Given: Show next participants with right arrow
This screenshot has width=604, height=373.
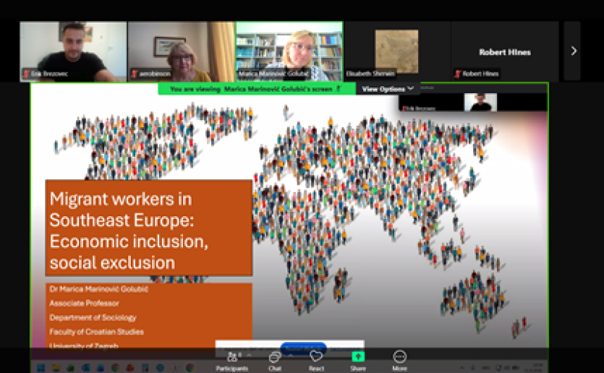Looking at the screenshot, I should pyautogui.click(x=574, y=51).
